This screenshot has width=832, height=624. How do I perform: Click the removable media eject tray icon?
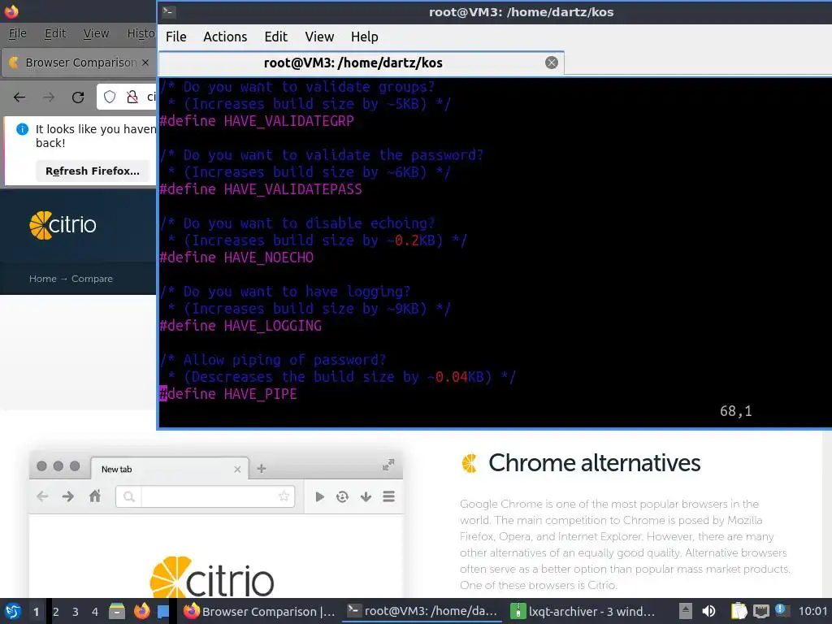(x=686, y=611)
